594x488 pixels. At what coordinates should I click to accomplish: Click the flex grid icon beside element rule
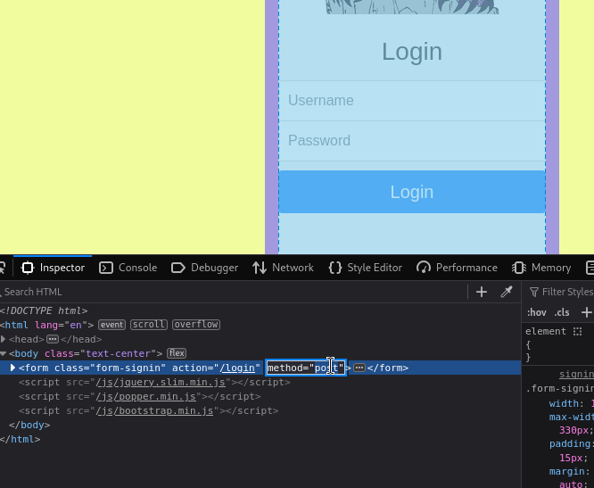(577, 332)
